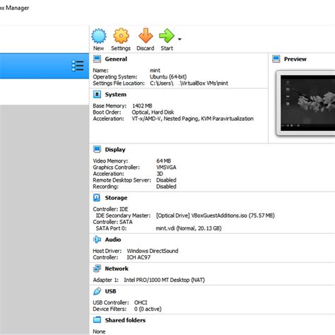Screen dimensions: 335x335
Task: Click 'Controller: IDE' text
Action: click(110, 209)
